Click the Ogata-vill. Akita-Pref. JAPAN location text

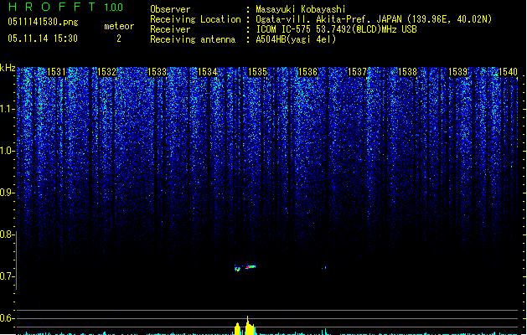[x=374, y=19]
